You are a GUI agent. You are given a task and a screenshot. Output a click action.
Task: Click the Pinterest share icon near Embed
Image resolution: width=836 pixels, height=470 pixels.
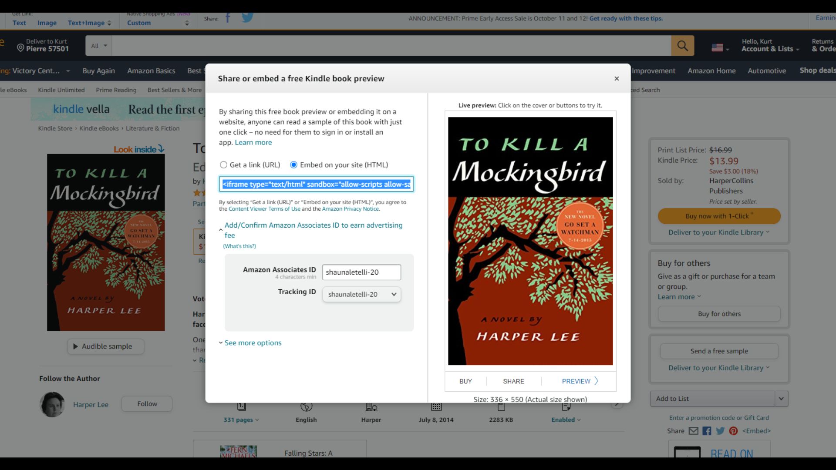point(733,431)
